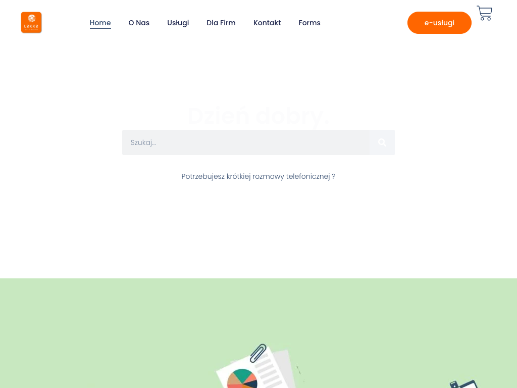Viewport: 517px width, 388px height.
Task: Open the Home menu item
Action: [x=100, y=23]
